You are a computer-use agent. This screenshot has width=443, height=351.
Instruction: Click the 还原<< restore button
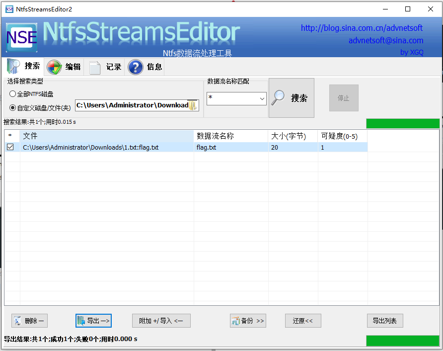(303, 321)
